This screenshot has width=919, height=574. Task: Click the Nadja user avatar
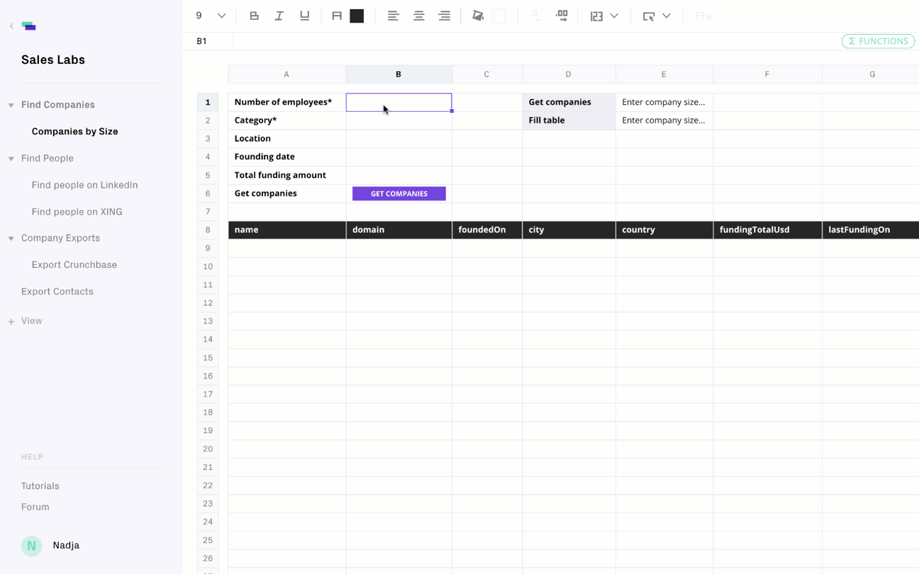[31, 546]
